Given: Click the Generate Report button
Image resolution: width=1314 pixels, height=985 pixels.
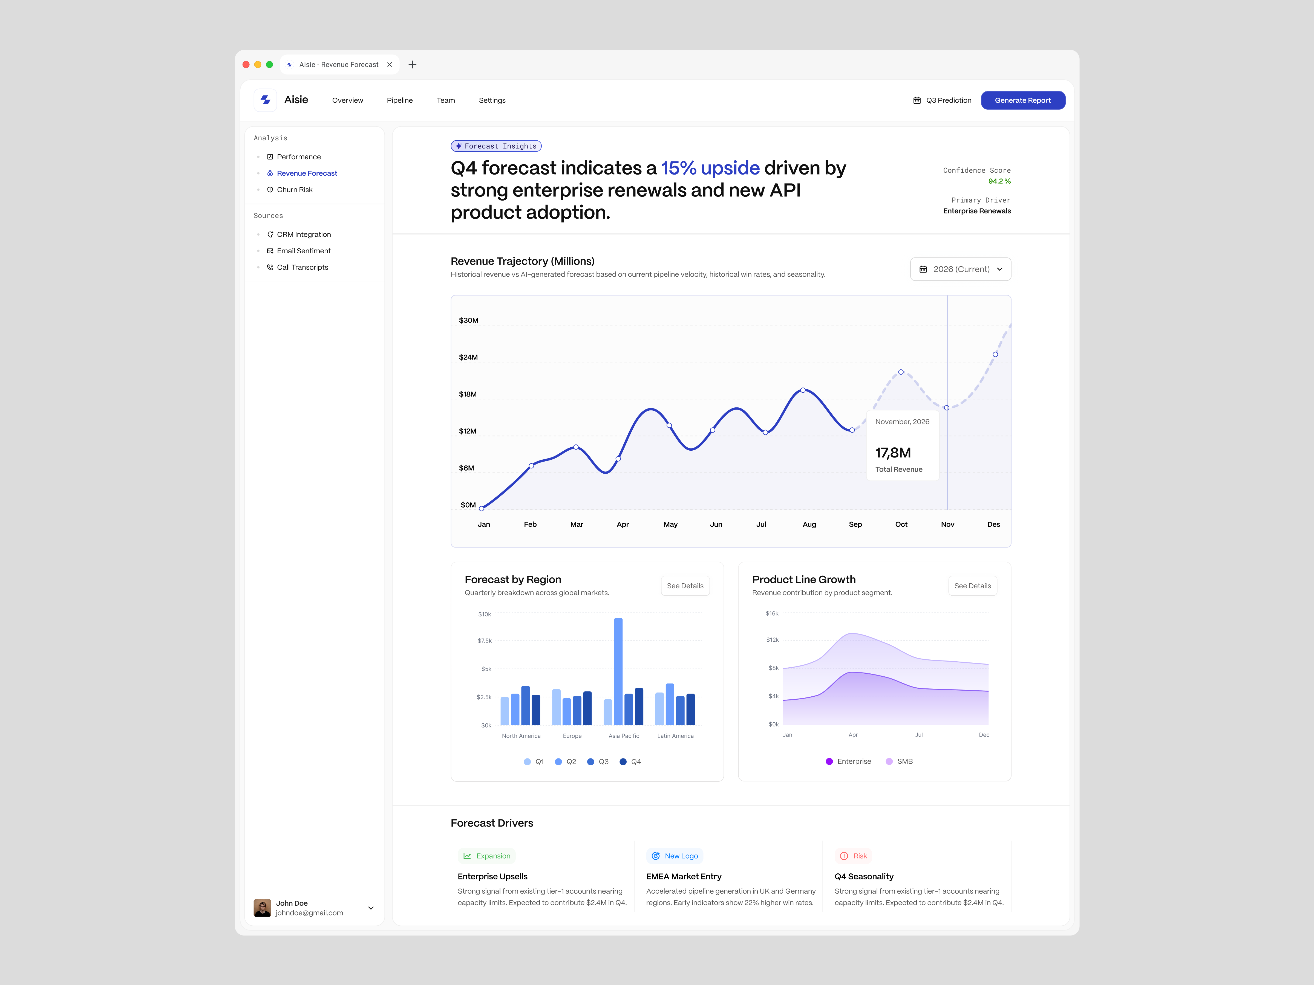Looking at the screenshot, I should pyautogui.click(x=1023, y=100).
